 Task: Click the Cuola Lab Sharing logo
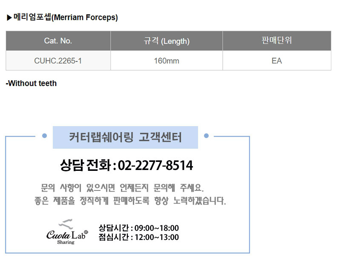(x=66, y=234)
